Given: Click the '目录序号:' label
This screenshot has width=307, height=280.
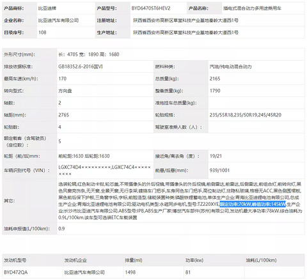Looking at the screenshot, I should [14, 33].
